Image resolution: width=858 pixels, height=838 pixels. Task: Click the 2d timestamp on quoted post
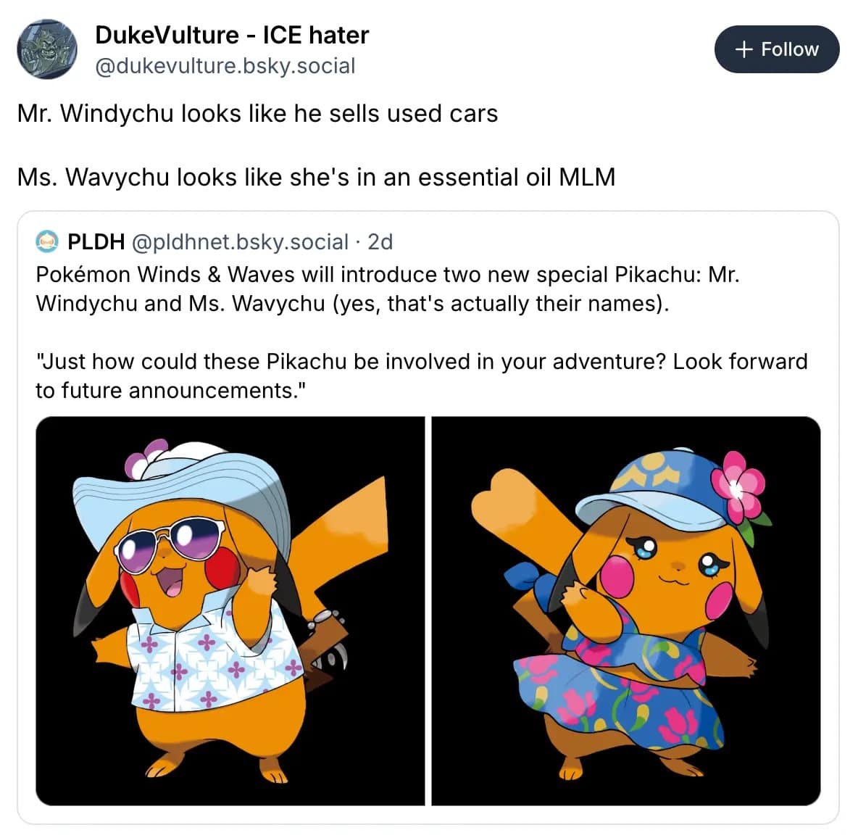click(380, 241)
